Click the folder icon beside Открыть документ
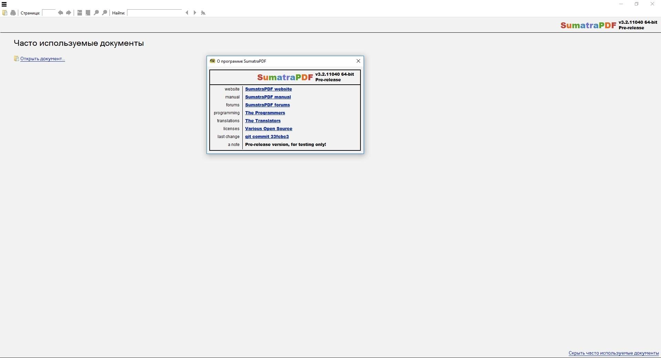661x358 pixels. 16,59
